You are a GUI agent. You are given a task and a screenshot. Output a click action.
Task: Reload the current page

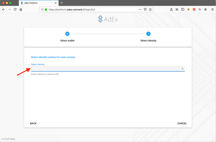pos(15,9)
